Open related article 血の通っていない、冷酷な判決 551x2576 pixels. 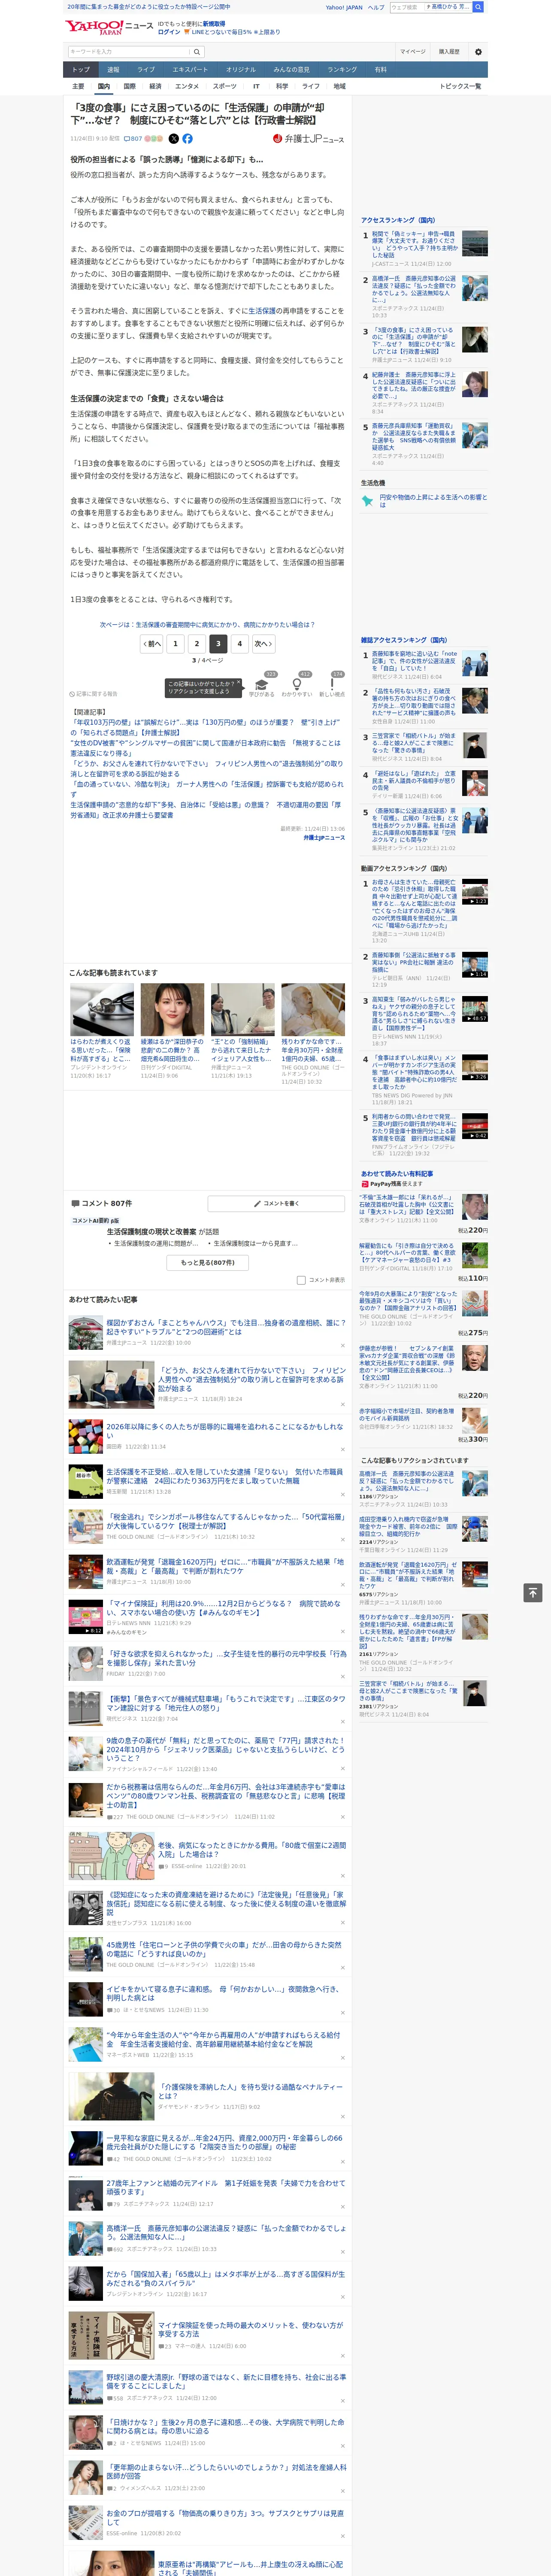206,789
